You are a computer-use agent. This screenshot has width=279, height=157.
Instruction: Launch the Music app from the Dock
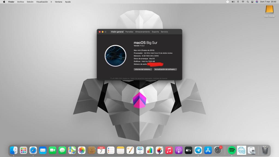pos(169,150)
